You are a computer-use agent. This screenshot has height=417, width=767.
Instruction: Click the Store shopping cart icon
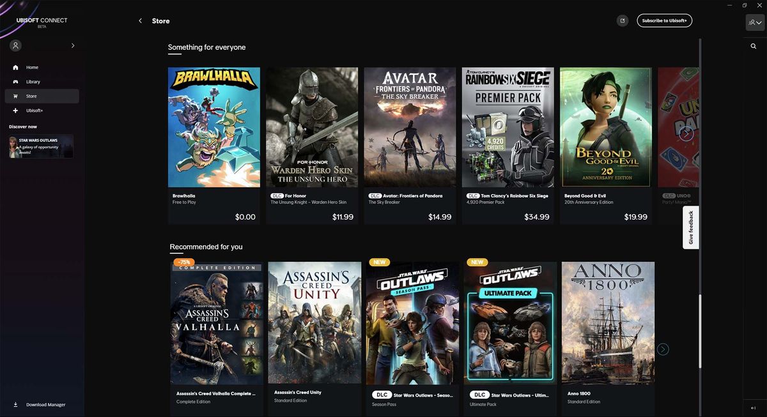click(15, 96)
